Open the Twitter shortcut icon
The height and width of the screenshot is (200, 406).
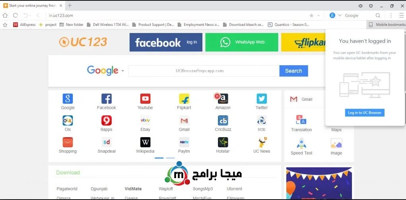pyautogui.click(x=262, y=99)
